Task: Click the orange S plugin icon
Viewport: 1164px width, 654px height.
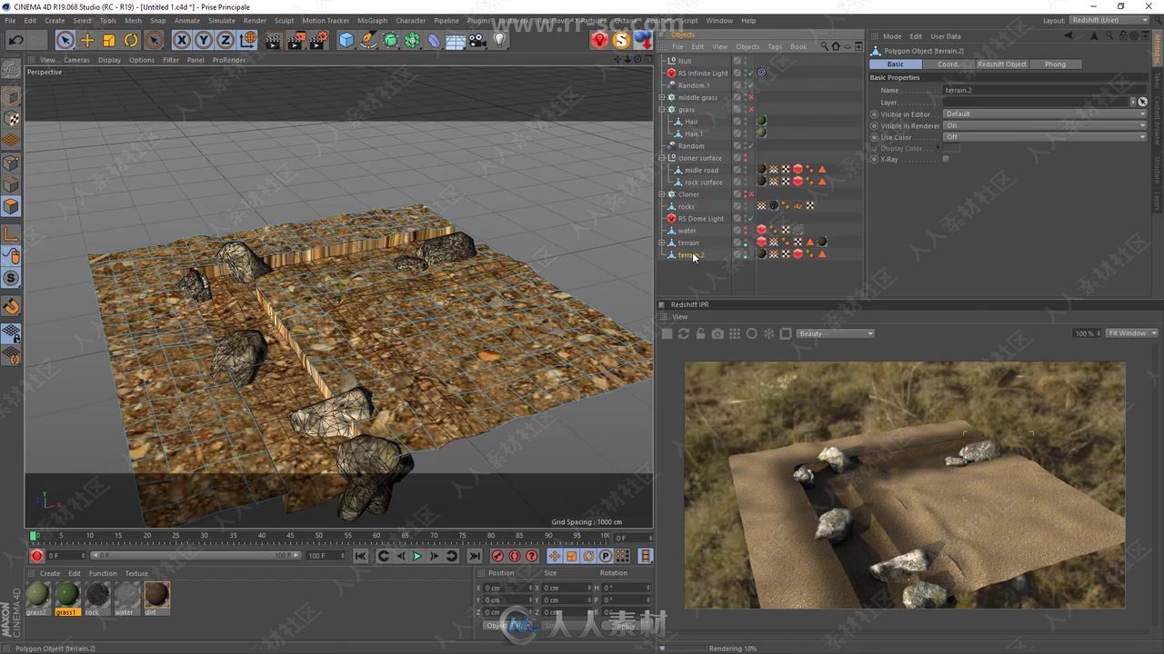Action: pyautogui.click(x=621, y=40)
